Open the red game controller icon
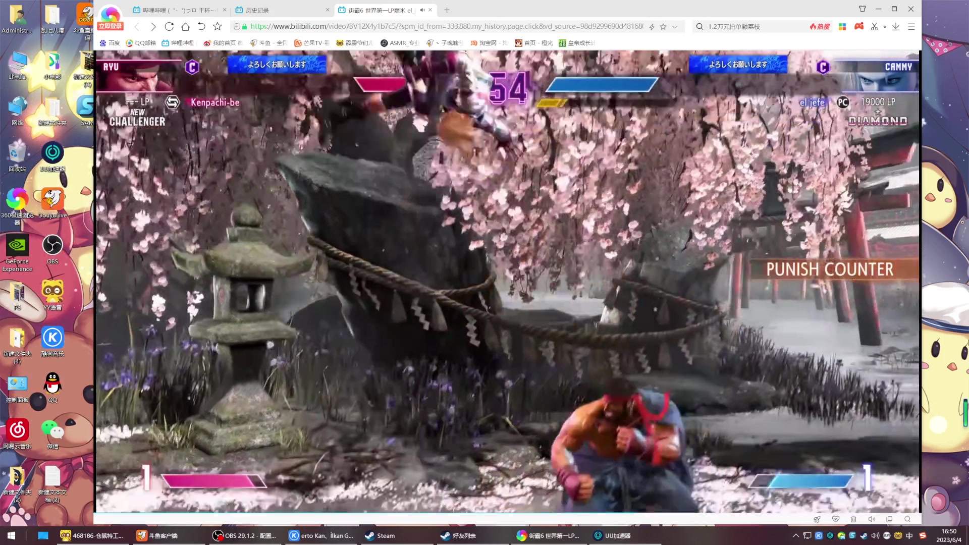969x545 pixels. 858,27
